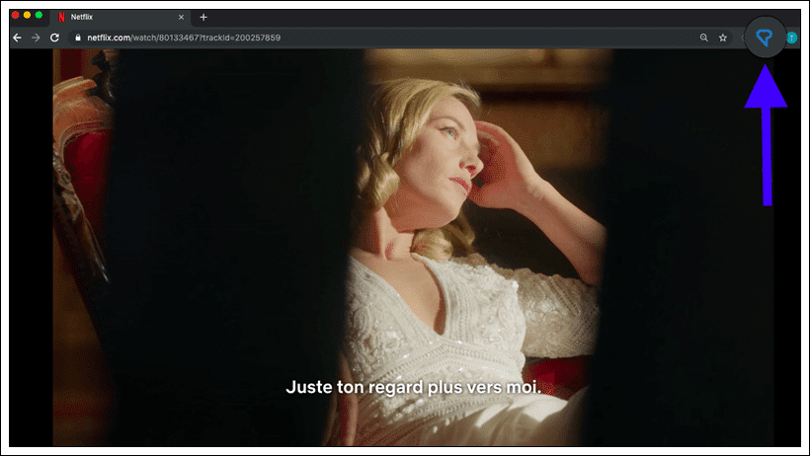Click the subtitle 'Juste ton regard plus vers moi.'
Viewport: 810px width, 456px height.
[413, 387]
